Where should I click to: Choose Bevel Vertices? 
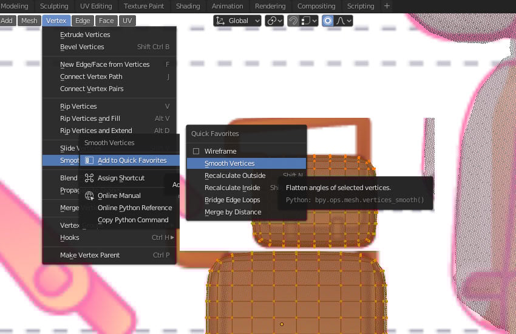pos(109,47)
